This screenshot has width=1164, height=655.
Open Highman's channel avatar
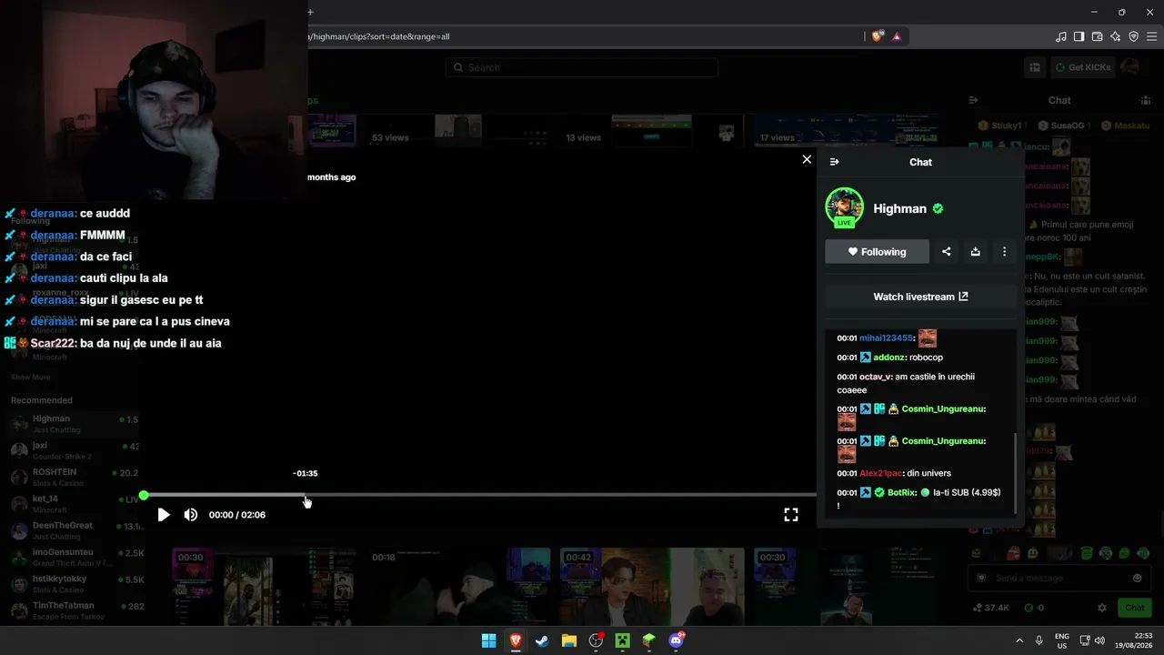[x=844, y=207]
